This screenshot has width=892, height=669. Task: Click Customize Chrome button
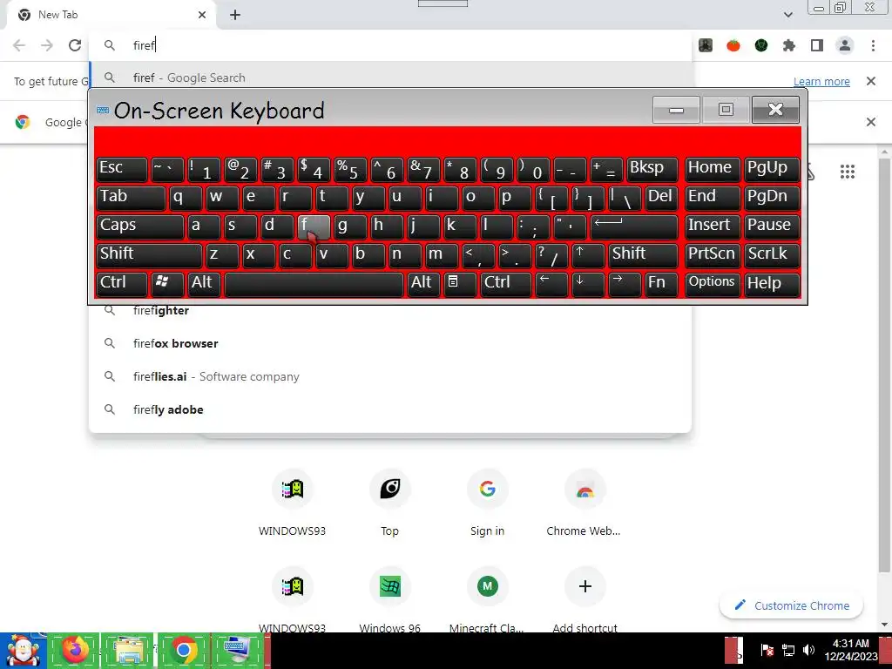pyautogui.click(x=791, y=606)
